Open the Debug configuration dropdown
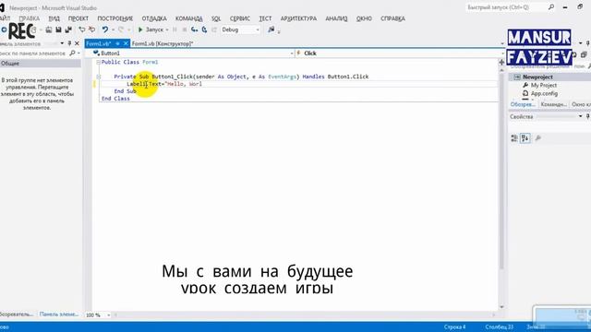This screenshot has width=591, height=332. click(240, 30)
